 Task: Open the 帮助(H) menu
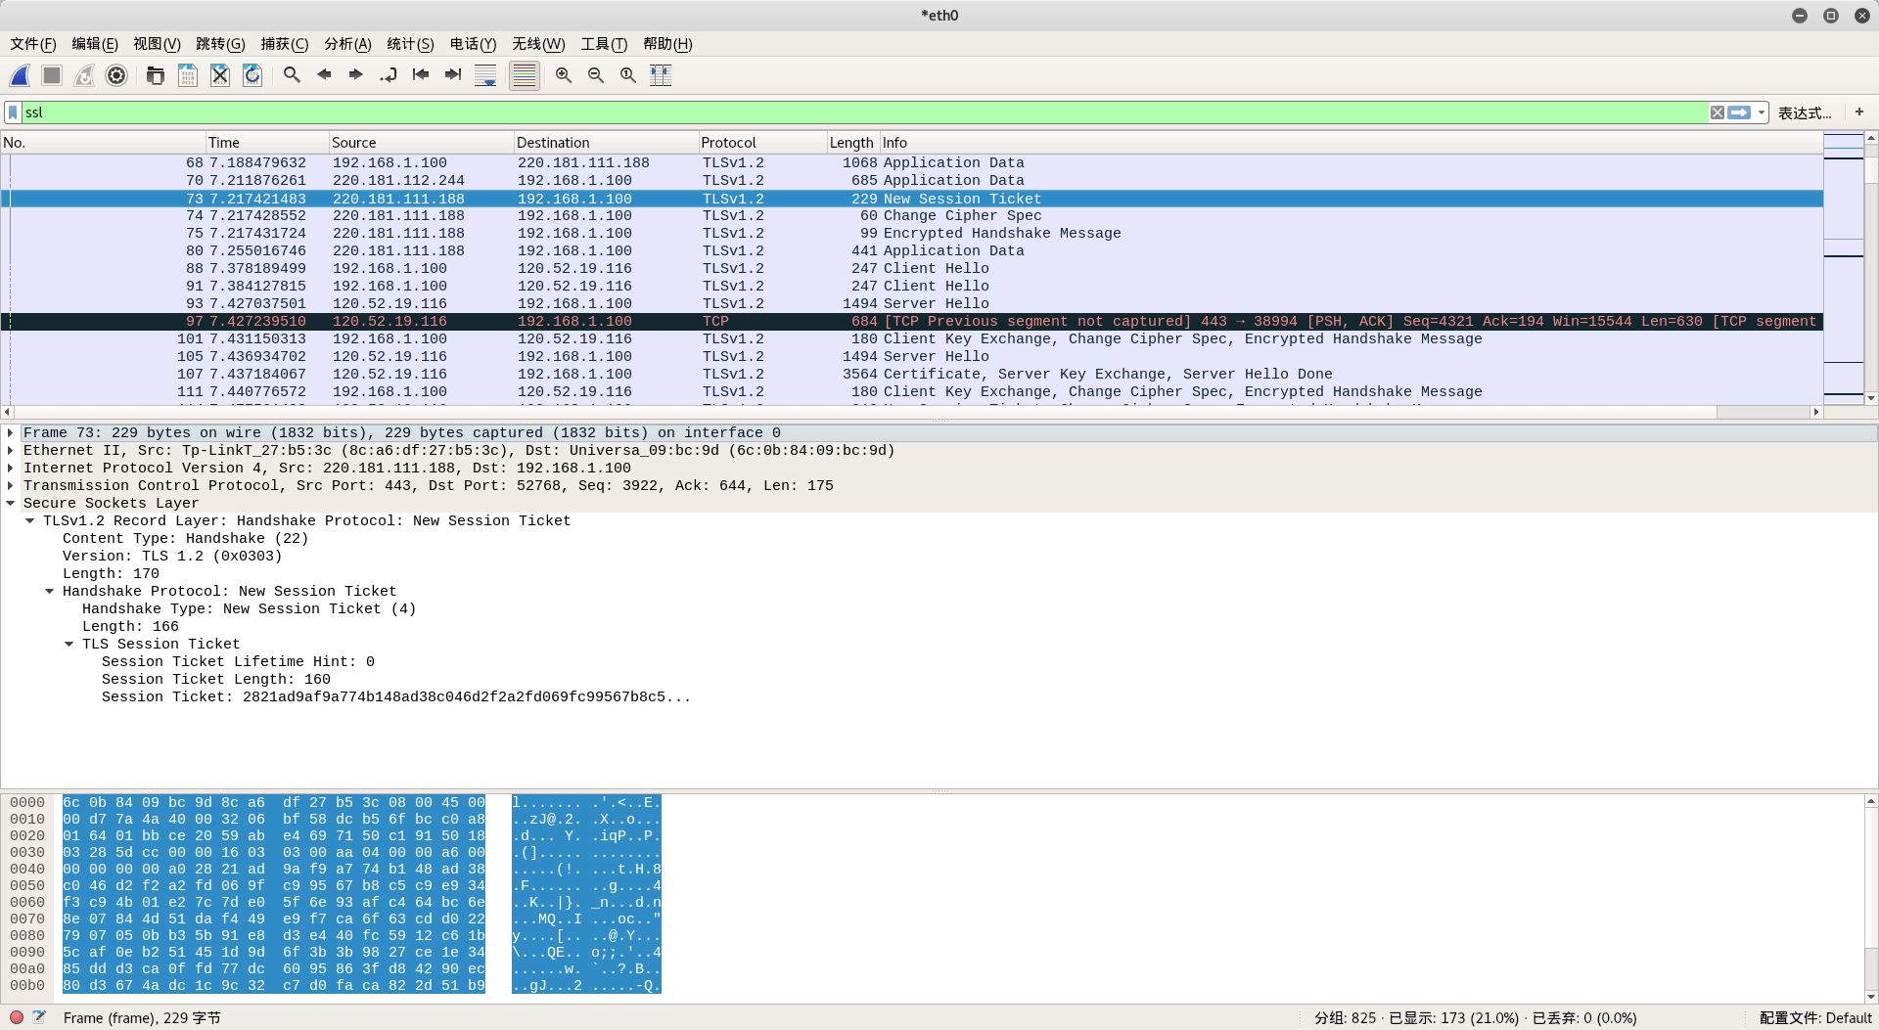667,44
